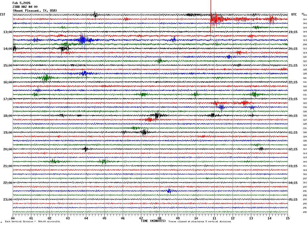This screenshot has height=225, width=308.
Task: Click the large blue burst near minute 04
Action: 82,40
